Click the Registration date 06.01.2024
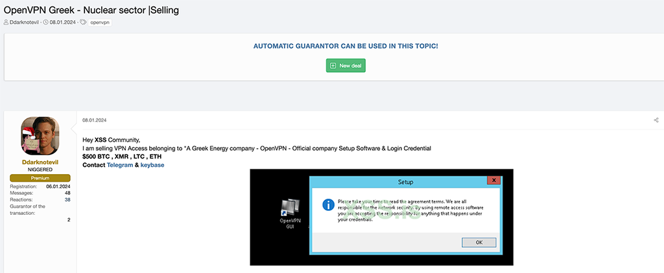The width and height of the screenshot is (664, 273). click(x=58, y=186)
